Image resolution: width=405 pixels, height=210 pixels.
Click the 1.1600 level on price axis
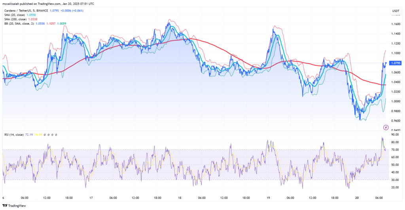[395, 24]
